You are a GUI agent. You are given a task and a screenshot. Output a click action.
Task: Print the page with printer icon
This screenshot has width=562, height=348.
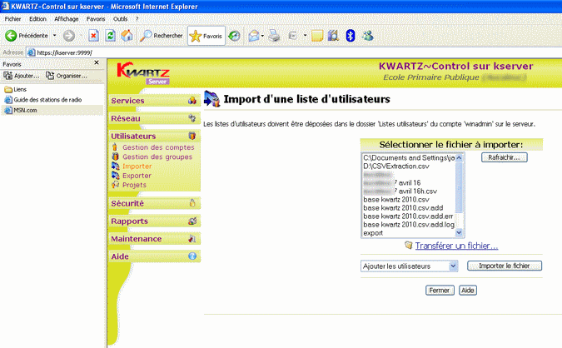tap(274, 36)
